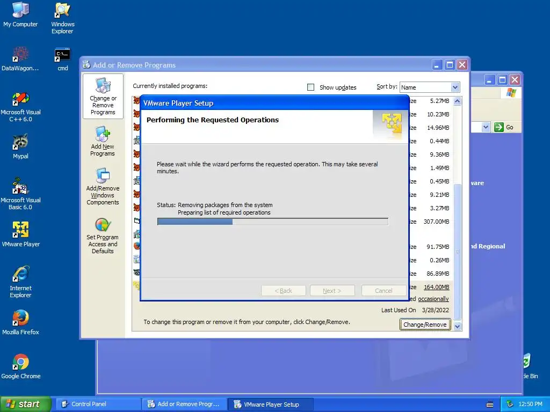Click the 86.89MB size entry
The width and height of the screenshot is (550, 412).
click(x=438, y=274)
